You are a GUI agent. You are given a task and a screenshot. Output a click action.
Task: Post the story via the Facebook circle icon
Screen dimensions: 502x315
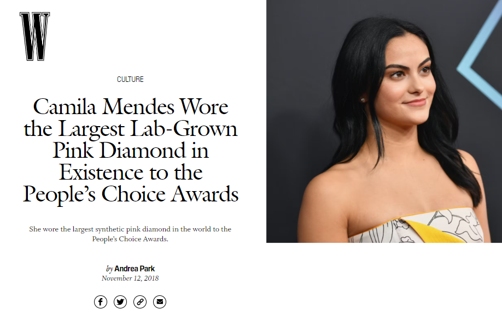101,301
